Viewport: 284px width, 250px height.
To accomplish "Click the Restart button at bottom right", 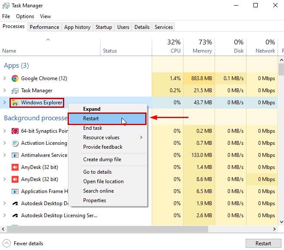I will [263, 243].
